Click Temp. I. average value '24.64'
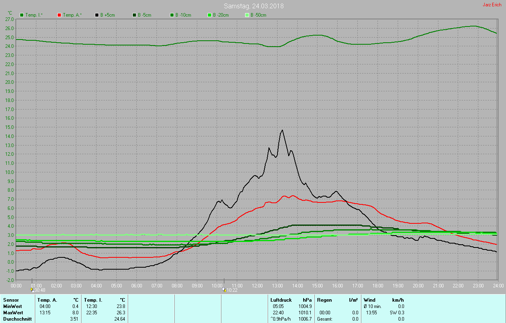Image resolution: width=506 pixels, height=323 pixels. (119, 319)
